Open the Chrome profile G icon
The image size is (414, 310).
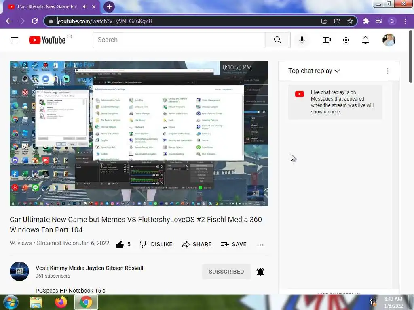pos(392,21)
